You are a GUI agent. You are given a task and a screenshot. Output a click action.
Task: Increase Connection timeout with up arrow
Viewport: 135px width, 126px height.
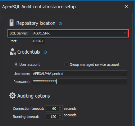[x=60, y=107]
